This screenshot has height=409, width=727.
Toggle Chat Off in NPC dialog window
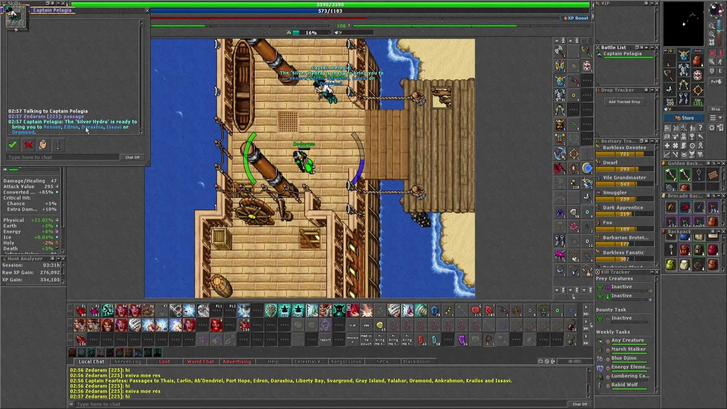pyautogui.click(x=132, y=157)
